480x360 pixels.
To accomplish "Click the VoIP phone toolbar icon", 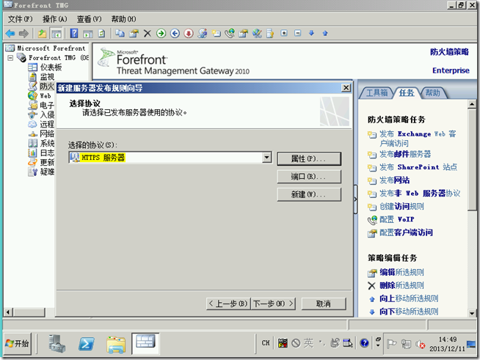I will pyautogui.click(x=230, y=33).
